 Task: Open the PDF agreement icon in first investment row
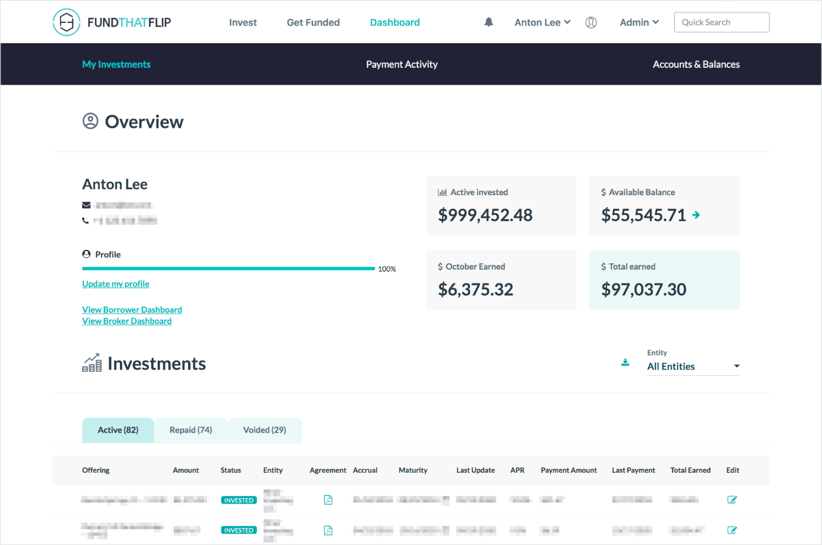[x=328, y=499]
